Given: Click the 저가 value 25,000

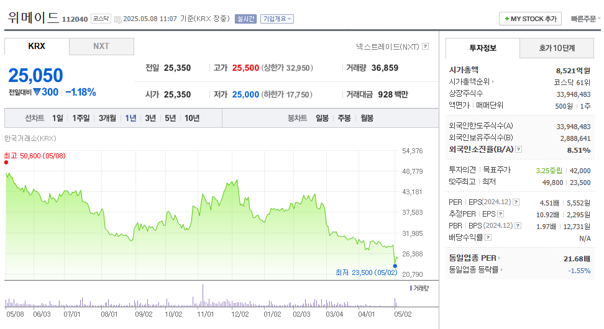Looking at the screenshot, I should 245,94.
